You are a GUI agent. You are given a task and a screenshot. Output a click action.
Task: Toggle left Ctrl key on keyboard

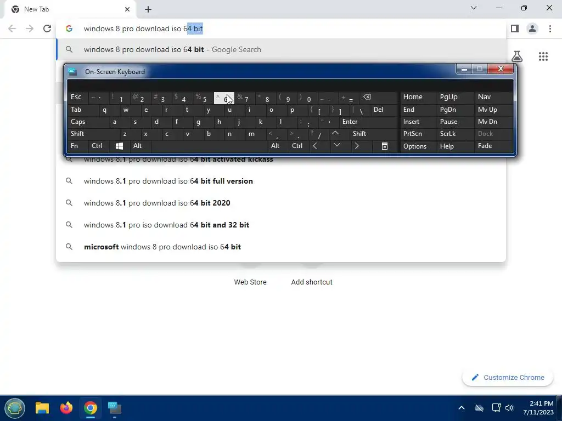pyautogui.click(x=99, y=146)
